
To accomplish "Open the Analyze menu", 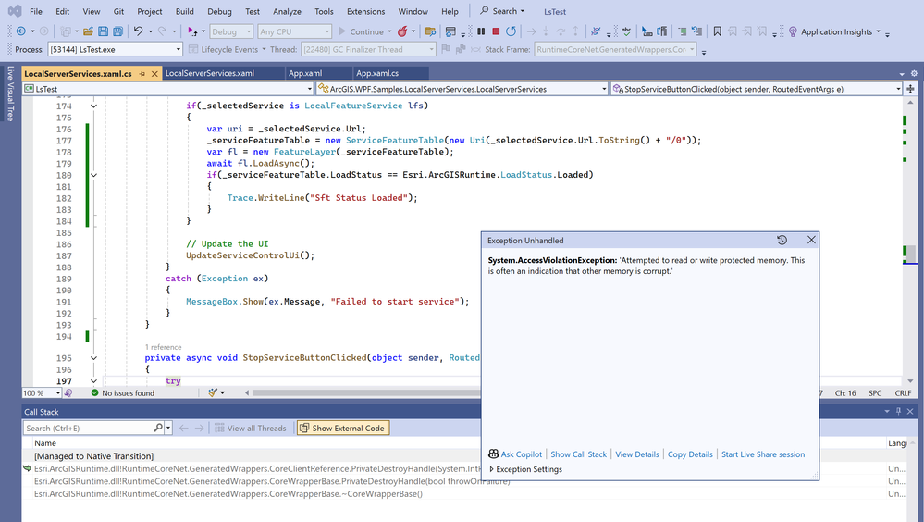I will tap(287, 11).
